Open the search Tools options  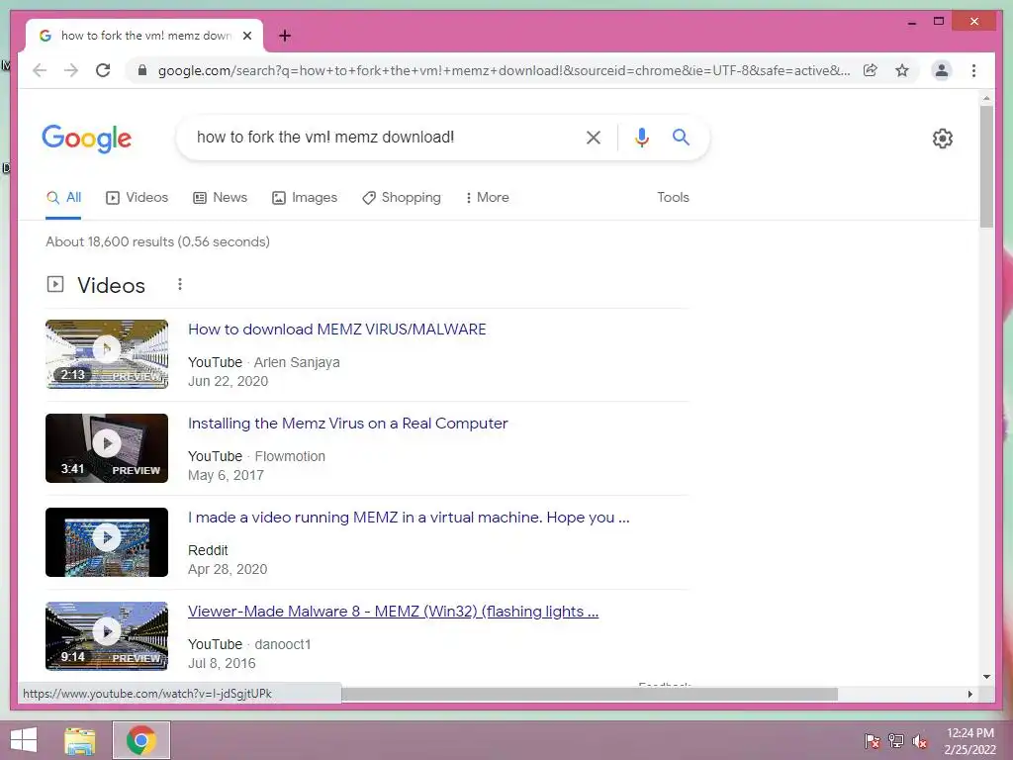[x=673, y=197]
